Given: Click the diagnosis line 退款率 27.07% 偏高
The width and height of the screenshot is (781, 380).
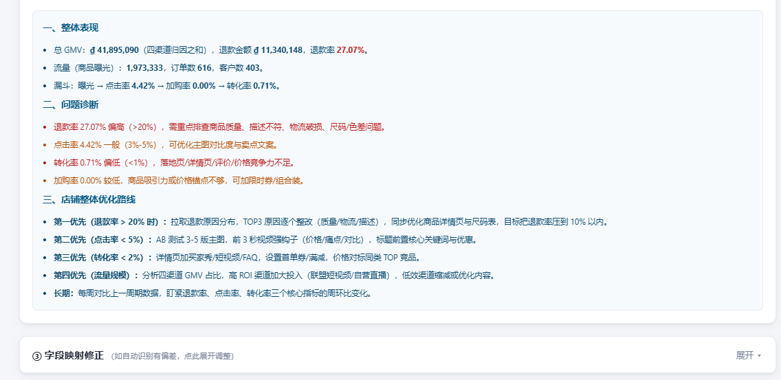Looking at the screenshot, I should (220, 127).
